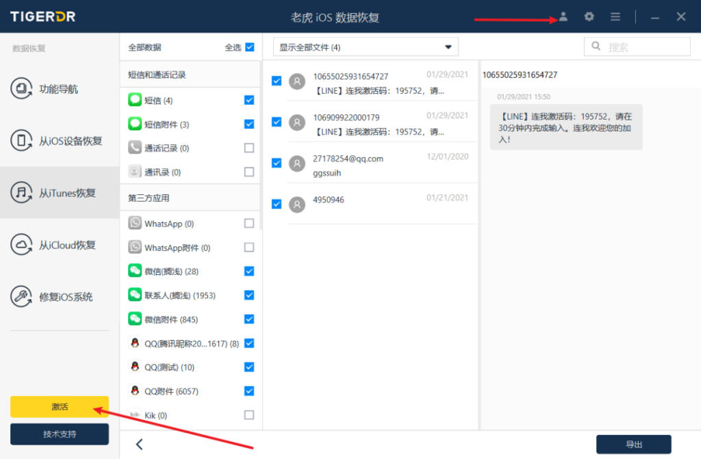Viewport: 701px width, 459px height.
Task: Open the hamburger menu icon
Action: [615, 16]
